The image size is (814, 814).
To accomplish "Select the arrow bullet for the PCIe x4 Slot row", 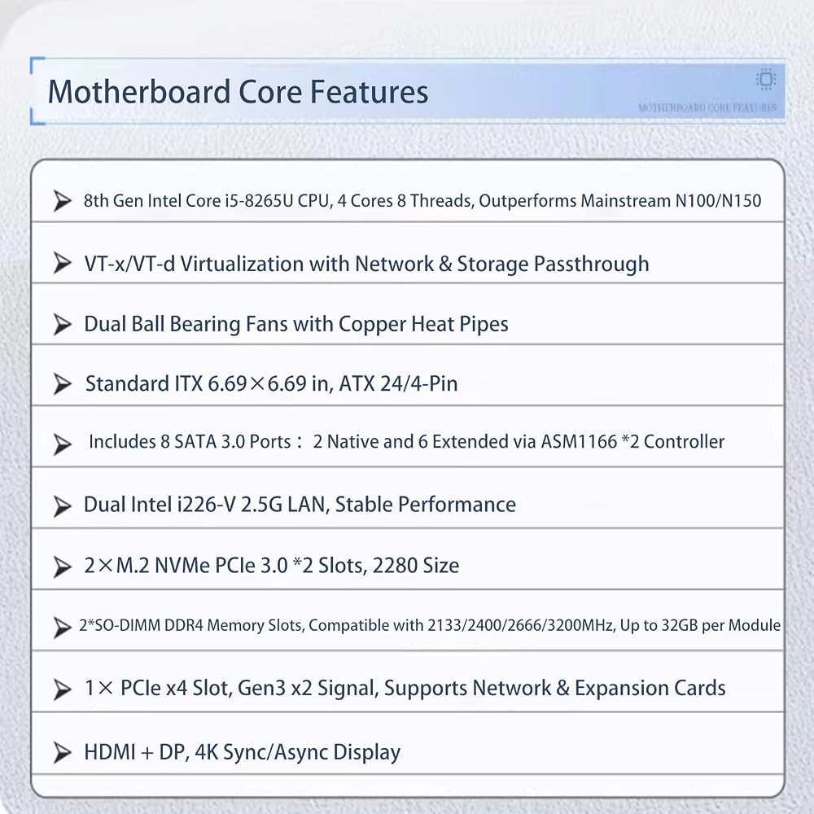I will click(63, 690).
